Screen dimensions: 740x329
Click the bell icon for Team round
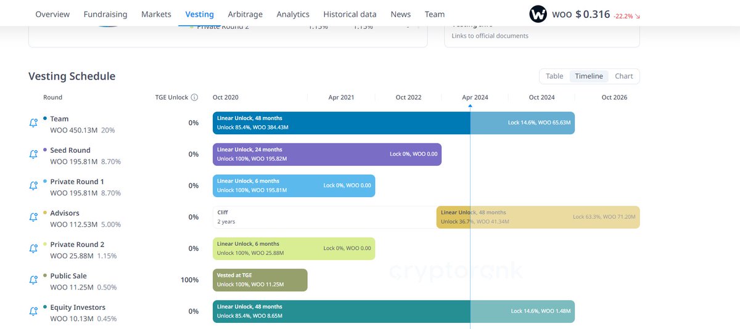33,123
